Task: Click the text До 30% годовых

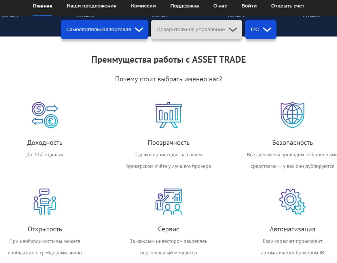Action: pyautogui.click(x=45, y=155)
